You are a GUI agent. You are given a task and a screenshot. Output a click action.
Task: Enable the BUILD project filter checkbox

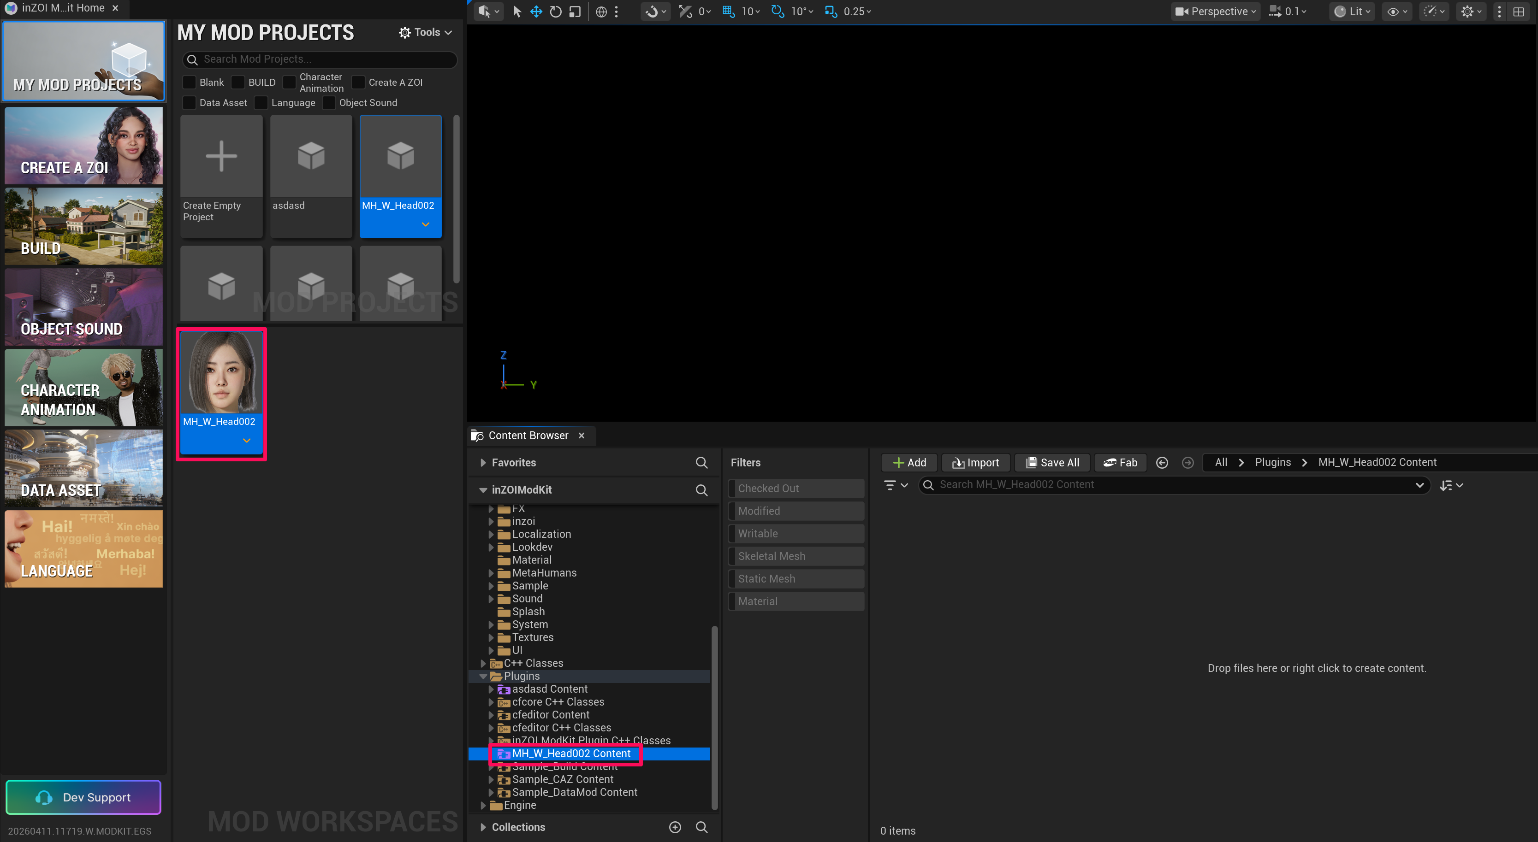pyautogui.click(x=238, y=82)
